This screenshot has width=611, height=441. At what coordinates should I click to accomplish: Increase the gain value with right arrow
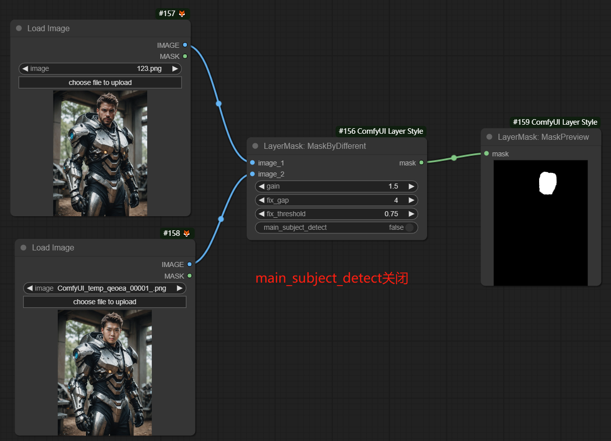click(411, 187)
